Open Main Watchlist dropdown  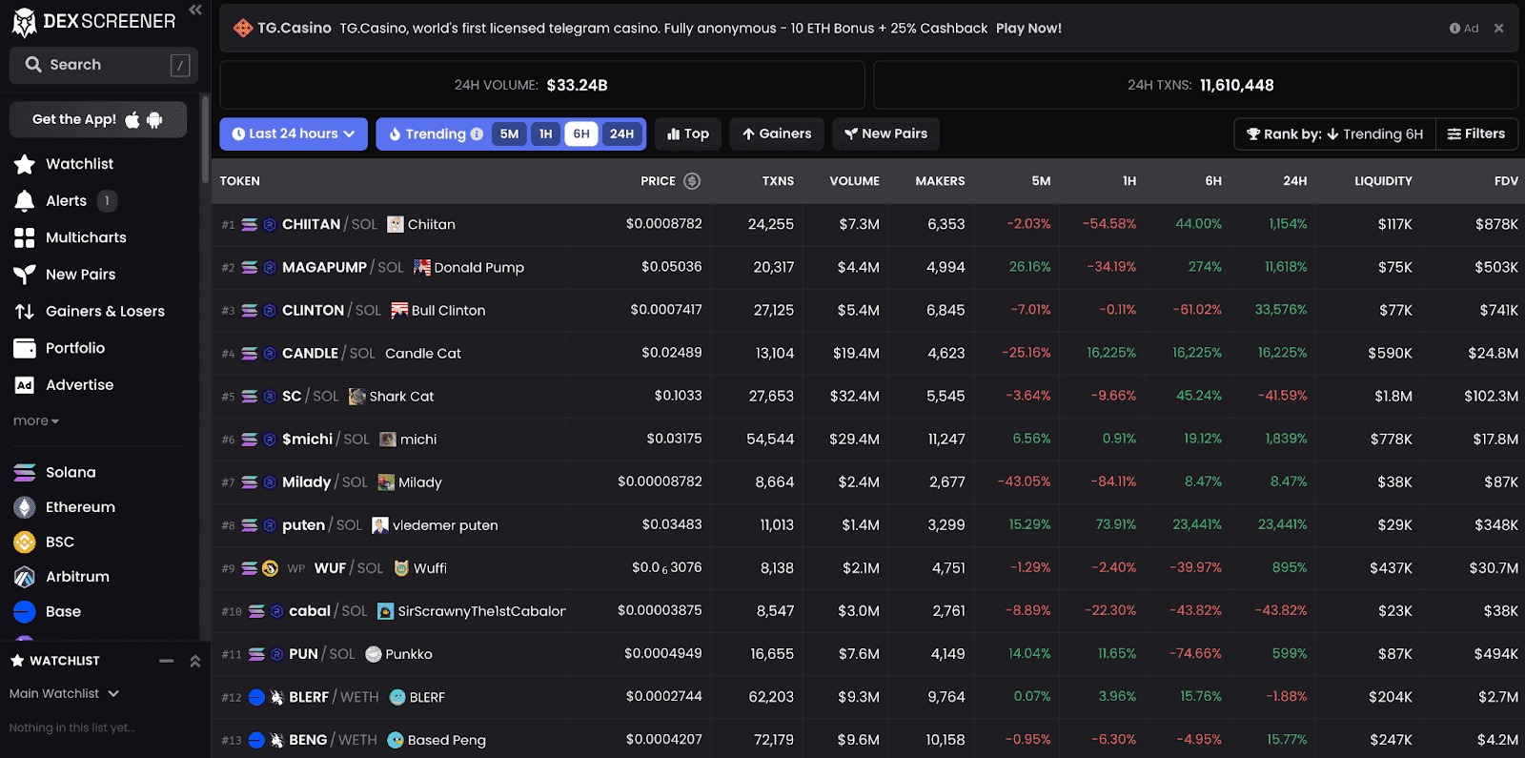(64, 694)
